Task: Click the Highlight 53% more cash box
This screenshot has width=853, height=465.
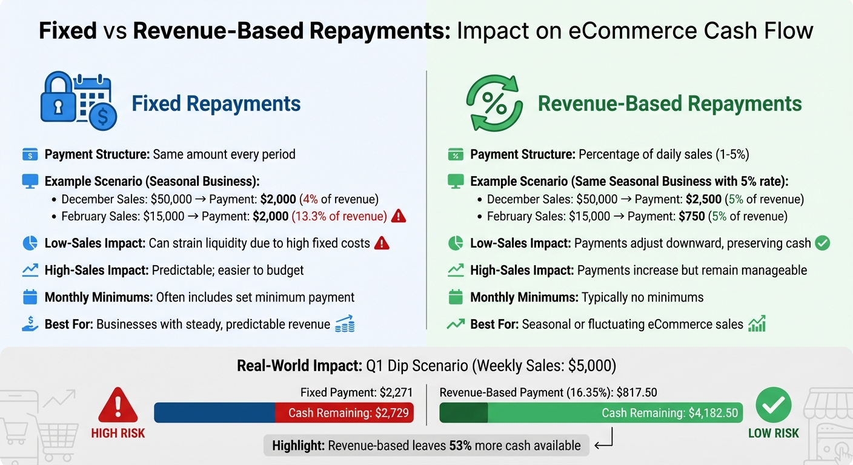Action: [426, 446]
